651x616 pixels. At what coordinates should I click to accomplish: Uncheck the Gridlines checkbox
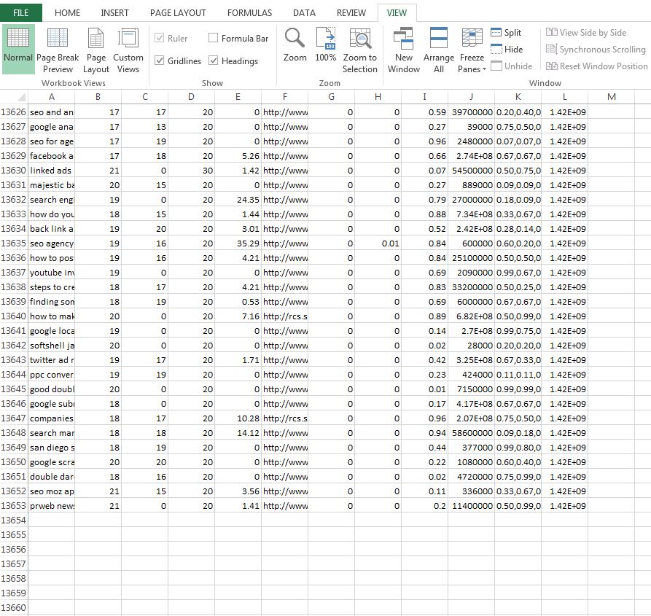click(x=160, y=61)
